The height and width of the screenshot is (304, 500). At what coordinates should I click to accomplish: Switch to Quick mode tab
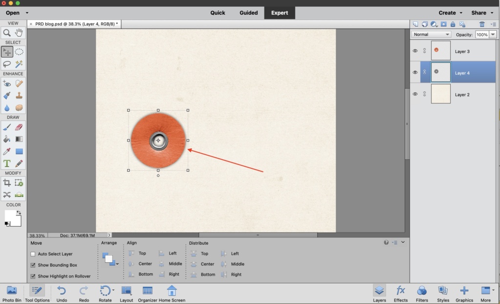click(217, 13)
